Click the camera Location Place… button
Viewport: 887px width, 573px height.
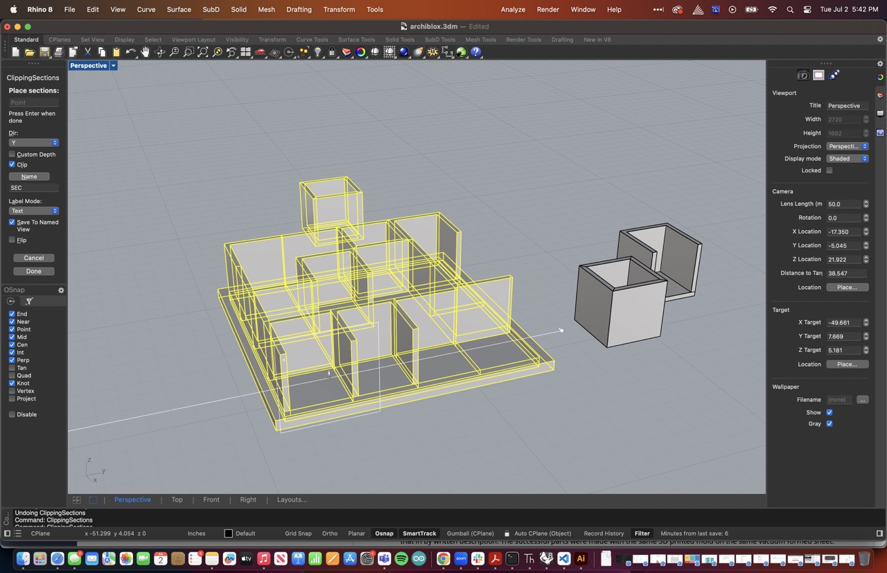pos(848,288)
